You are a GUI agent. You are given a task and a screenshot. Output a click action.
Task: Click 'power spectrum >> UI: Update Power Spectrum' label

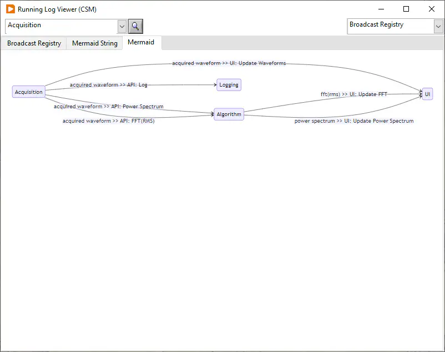353,121
